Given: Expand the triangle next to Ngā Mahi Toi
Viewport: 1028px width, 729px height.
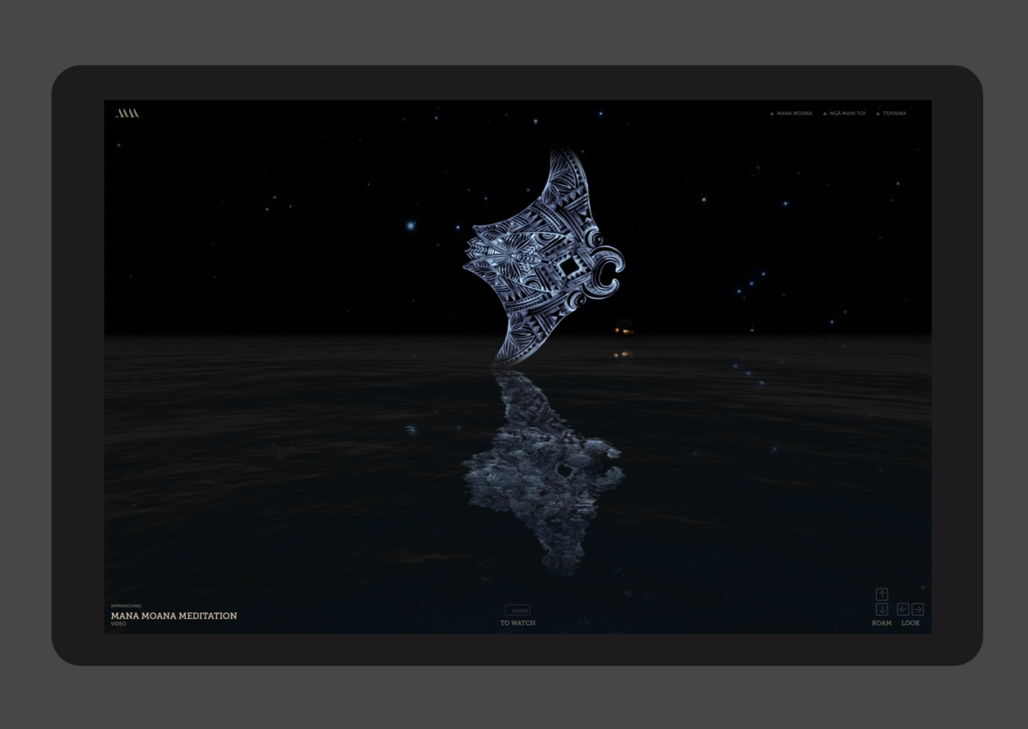Looking at the screenshot, I should click(x=825, y=114).
